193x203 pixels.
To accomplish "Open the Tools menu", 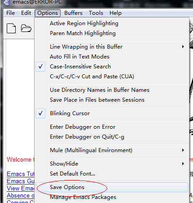I will pyautogui.click(x=96, y=13).
